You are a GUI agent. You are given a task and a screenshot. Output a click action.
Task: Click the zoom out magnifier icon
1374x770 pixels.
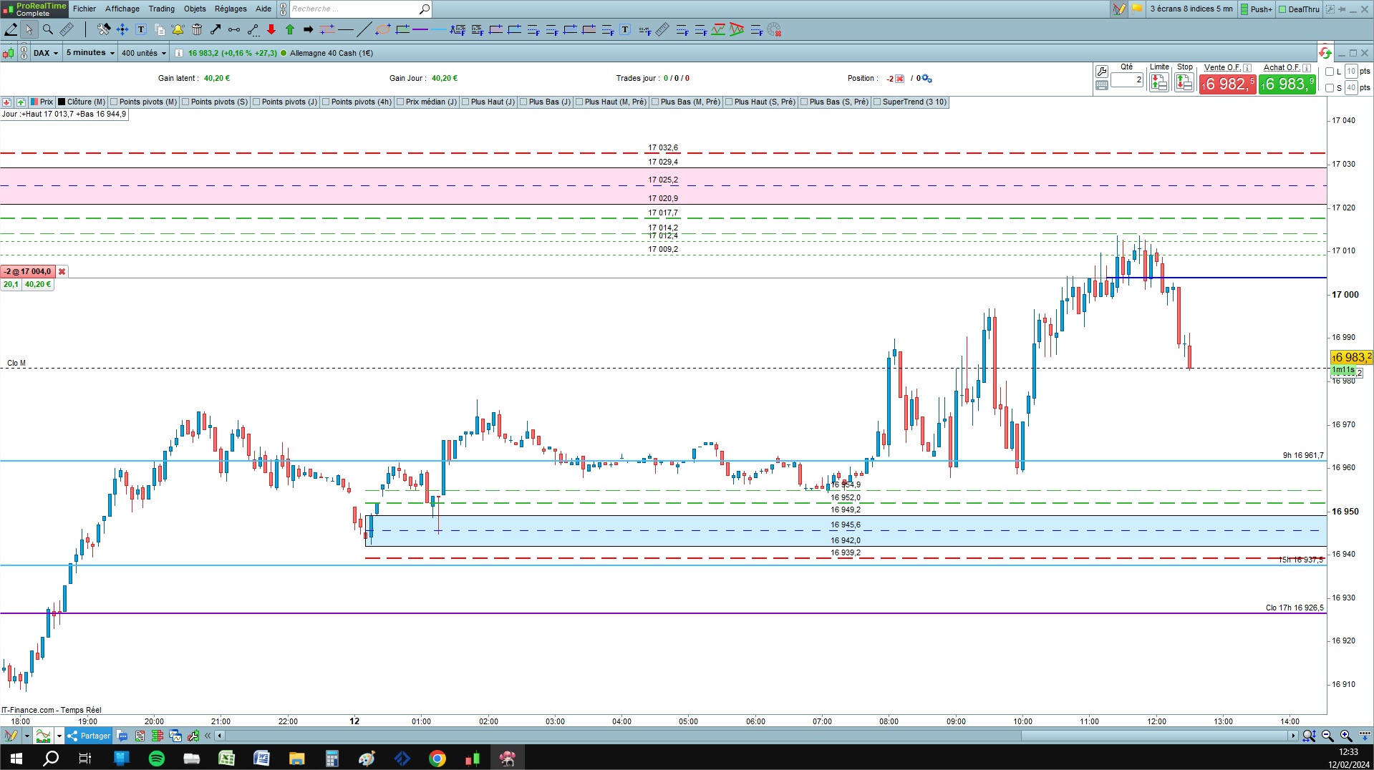point(1327,736)
